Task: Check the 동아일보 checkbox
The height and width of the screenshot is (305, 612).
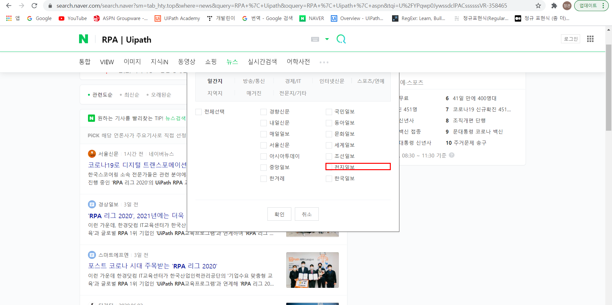Action: pos(329,123)
